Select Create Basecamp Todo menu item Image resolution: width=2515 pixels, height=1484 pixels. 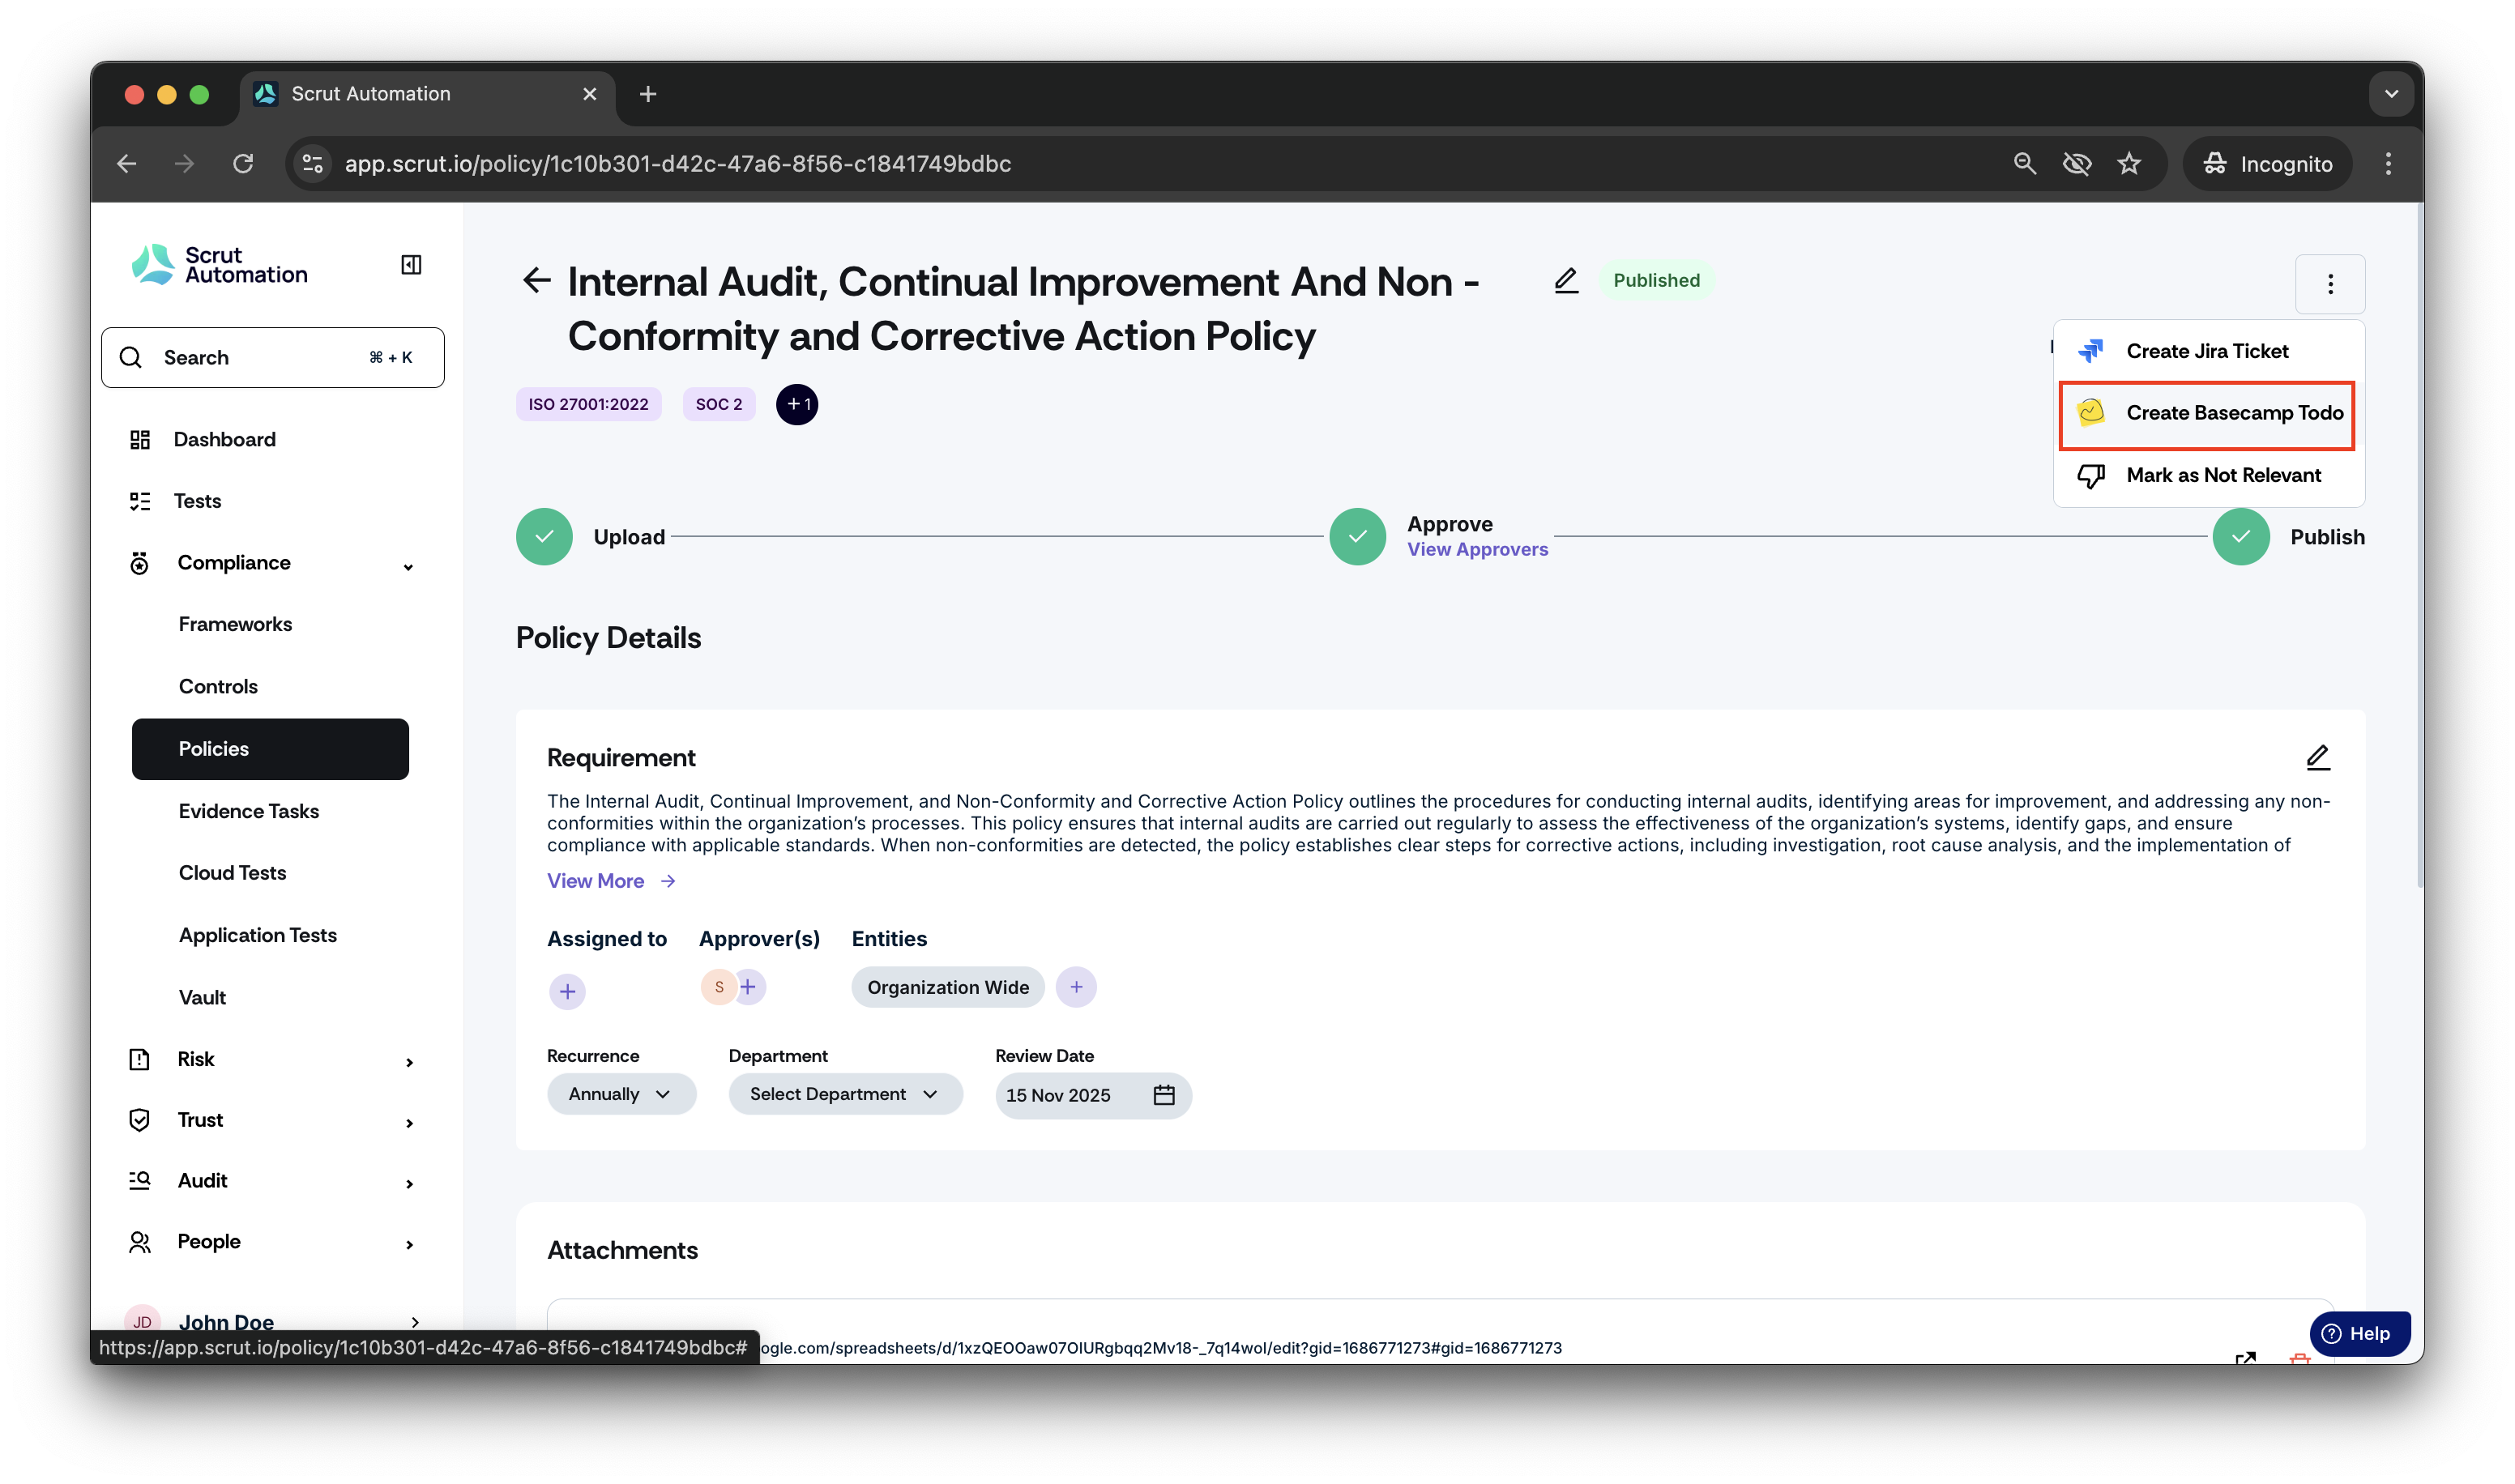2208,413
